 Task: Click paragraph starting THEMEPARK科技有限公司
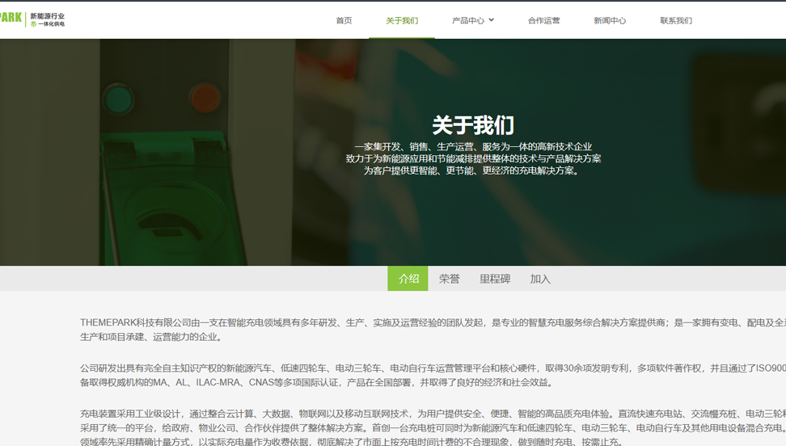pos(433,330)
